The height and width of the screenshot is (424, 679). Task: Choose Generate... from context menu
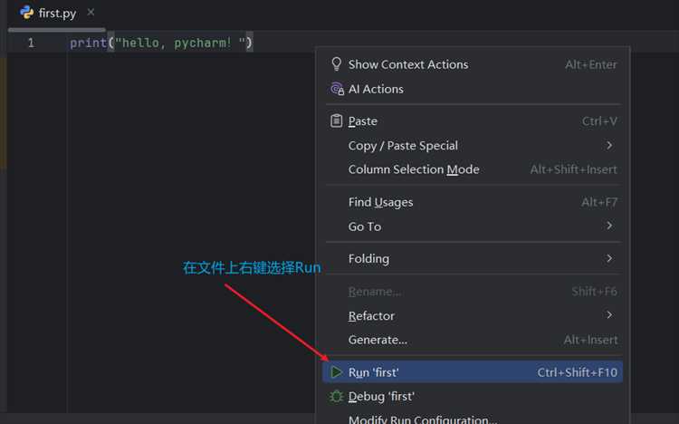(x=473, y=340)
